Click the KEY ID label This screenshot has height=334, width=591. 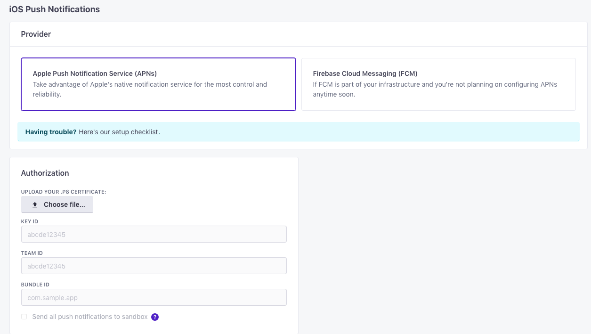[30, 221]
